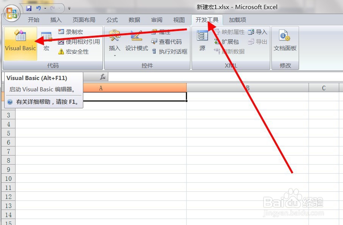
Task: Click XML 导出 export
Action: tap(257, 42)
